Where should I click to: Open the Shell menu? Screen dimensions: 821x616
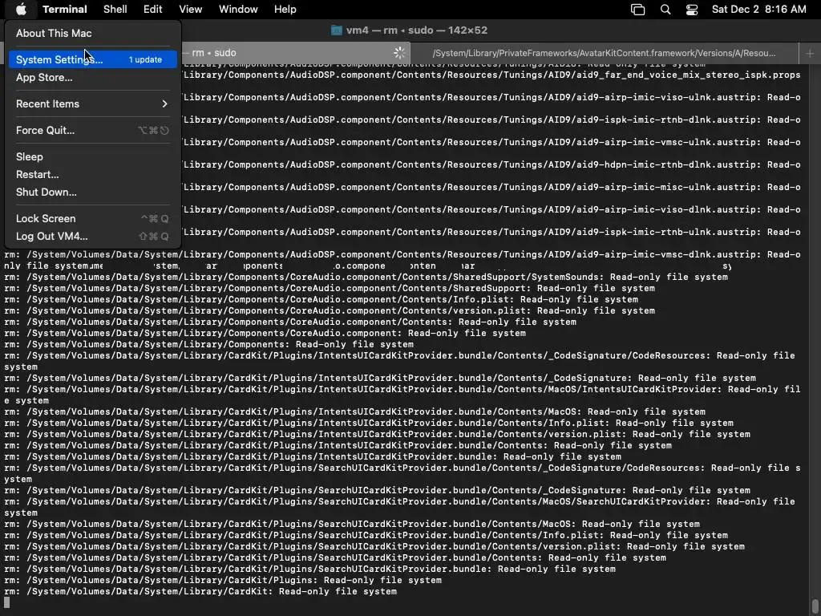click(x=115, y=9)
